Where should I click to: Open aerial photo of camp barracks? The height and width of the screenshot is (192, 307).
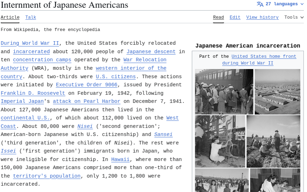point(277,92)
